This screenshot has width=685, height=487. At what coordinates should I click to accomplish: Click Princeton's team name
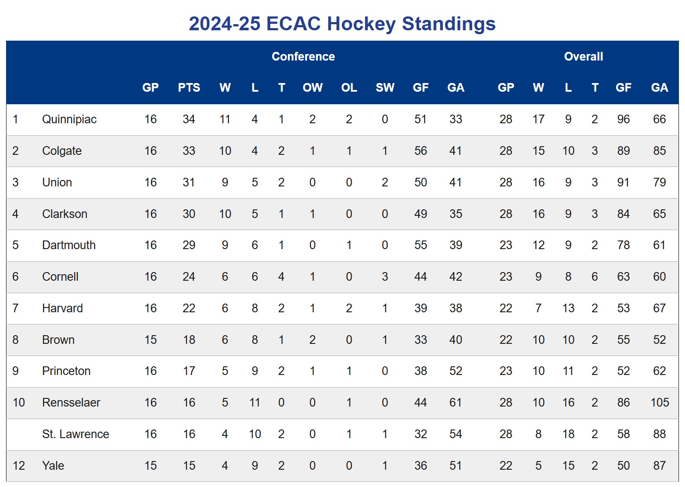click(67, 371)
